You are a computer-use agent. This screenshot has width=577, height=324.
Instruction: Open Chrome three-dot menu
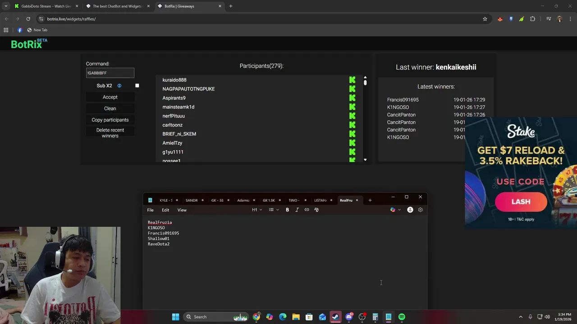pyautogui.click(x=570, y=19)
